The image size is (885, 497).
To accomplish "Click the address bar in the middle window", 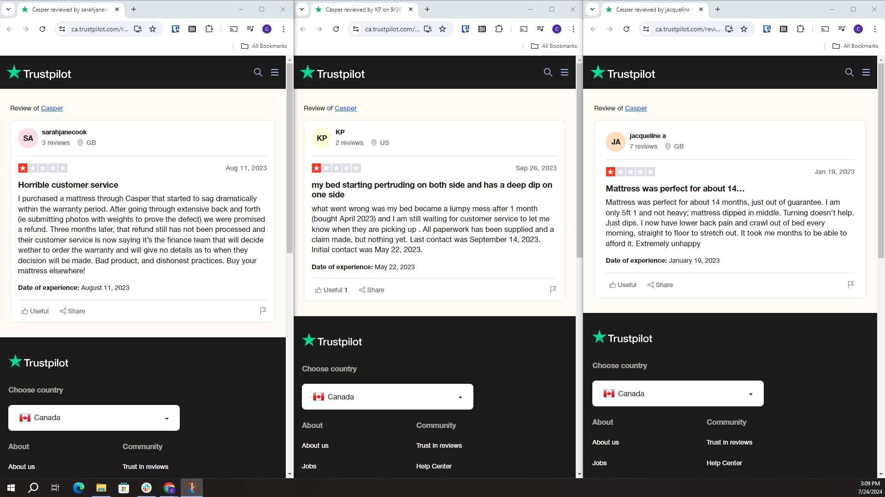I will (392, 29).
